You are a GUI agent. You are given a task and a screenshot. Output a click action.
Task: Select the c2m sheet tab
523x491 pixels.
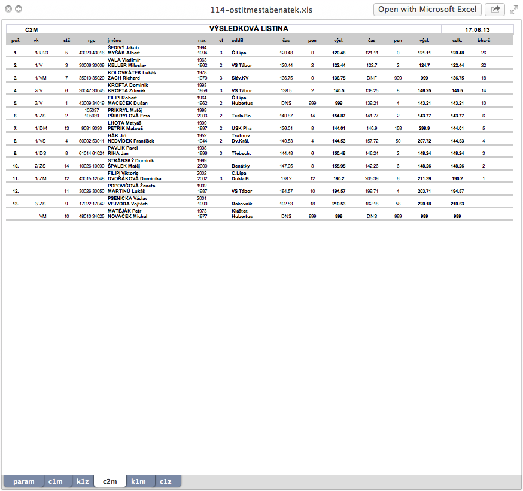click(x=110, y=481)
